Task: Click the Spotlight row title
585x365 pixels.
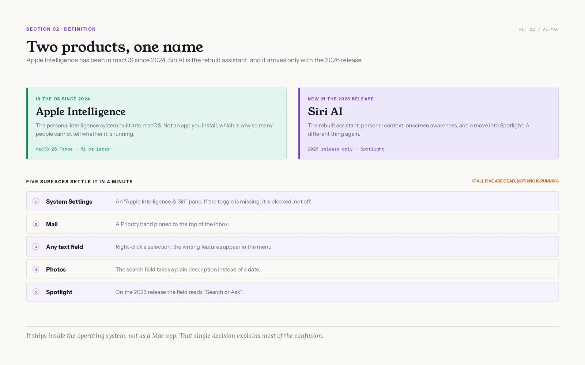Action: pyautogui.click(x=59, y=292)
